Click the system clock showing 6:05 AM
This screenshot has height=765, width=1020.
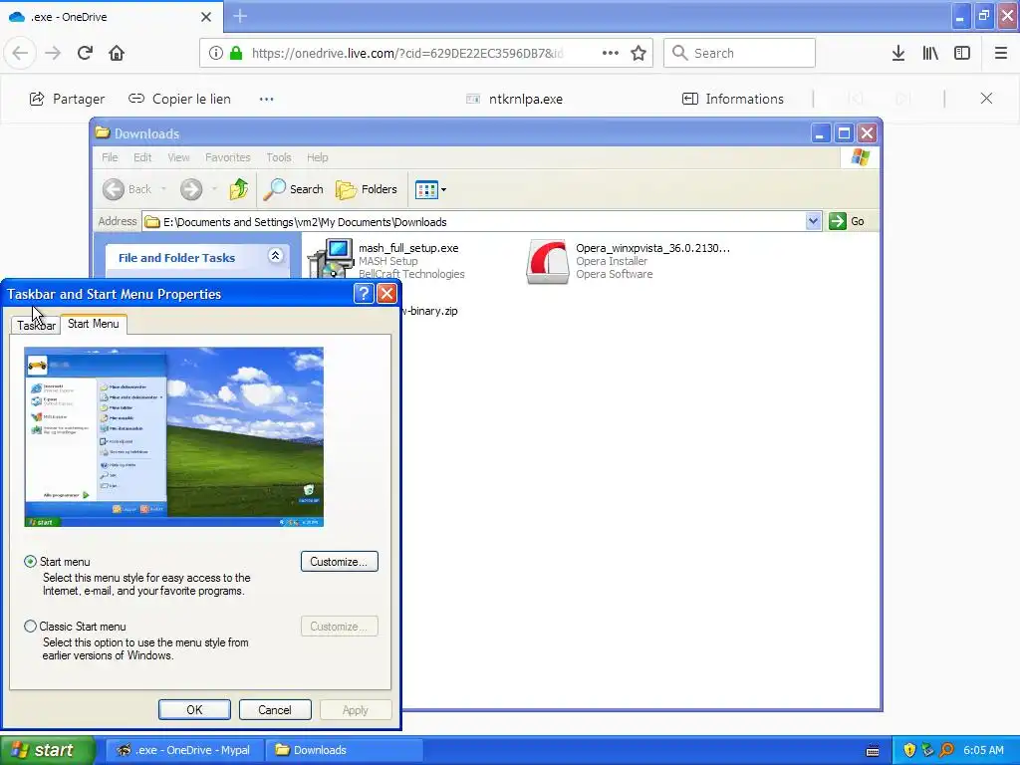coord(983,750)
